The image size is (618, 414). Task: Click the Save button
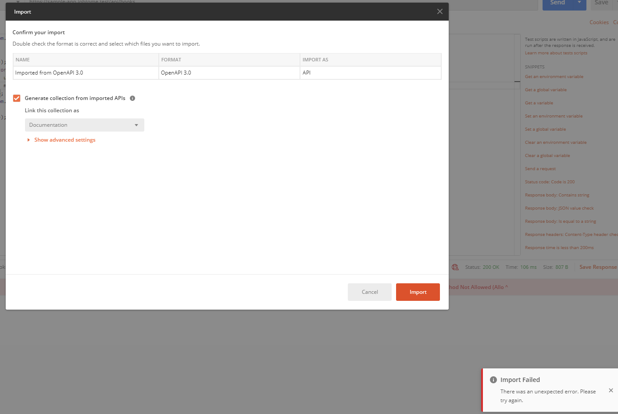click(601, 2)
